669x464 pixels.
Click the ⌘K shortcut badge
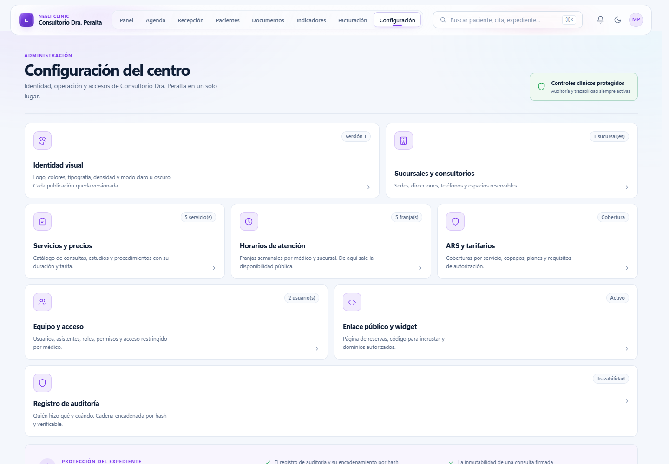click(x=569, y=20)
